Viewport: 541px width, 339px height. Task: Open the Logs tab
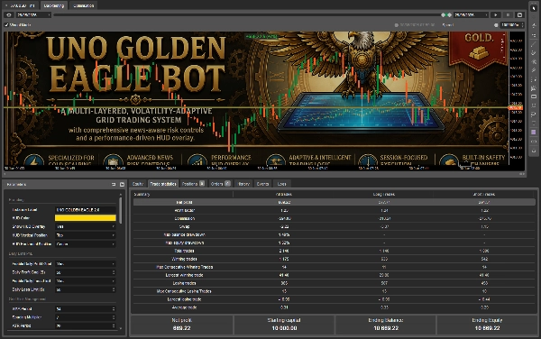(282, 184)
